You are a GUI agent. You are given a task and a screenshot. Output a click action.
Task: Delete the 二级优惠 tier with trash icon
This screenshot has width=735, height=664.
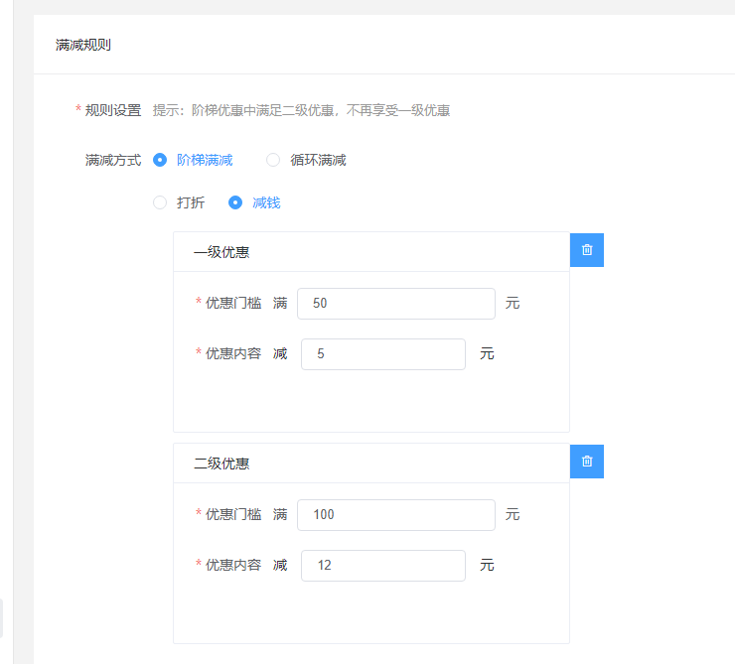tap(586, 462)
